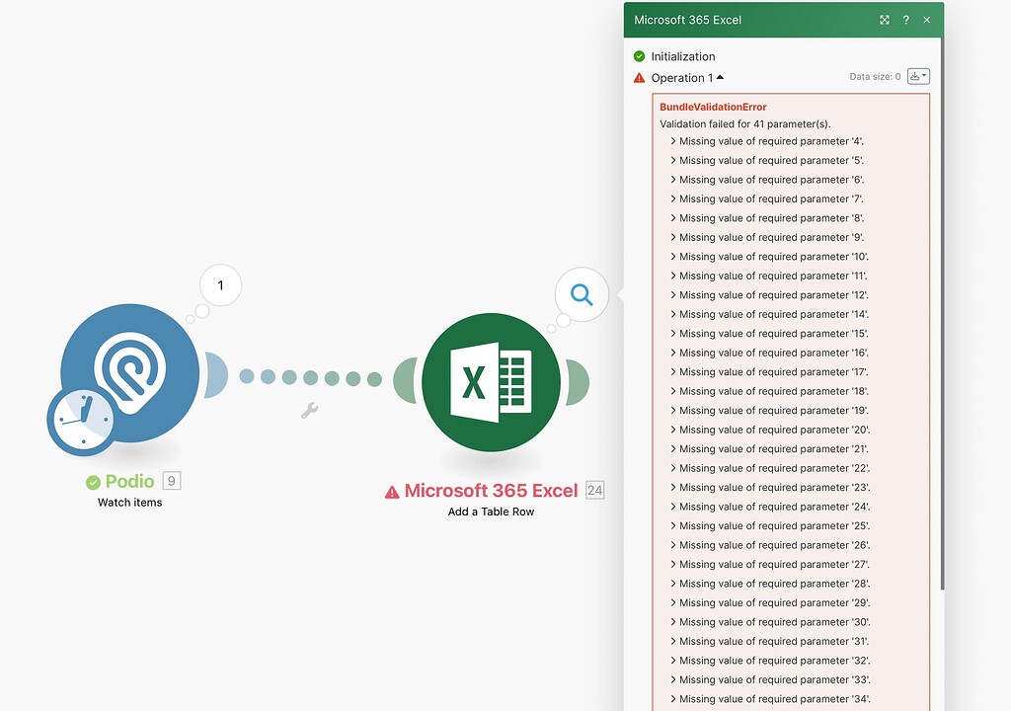Click the error count badge showing 24
The image size is (1011, 711).
pos(593,490)
